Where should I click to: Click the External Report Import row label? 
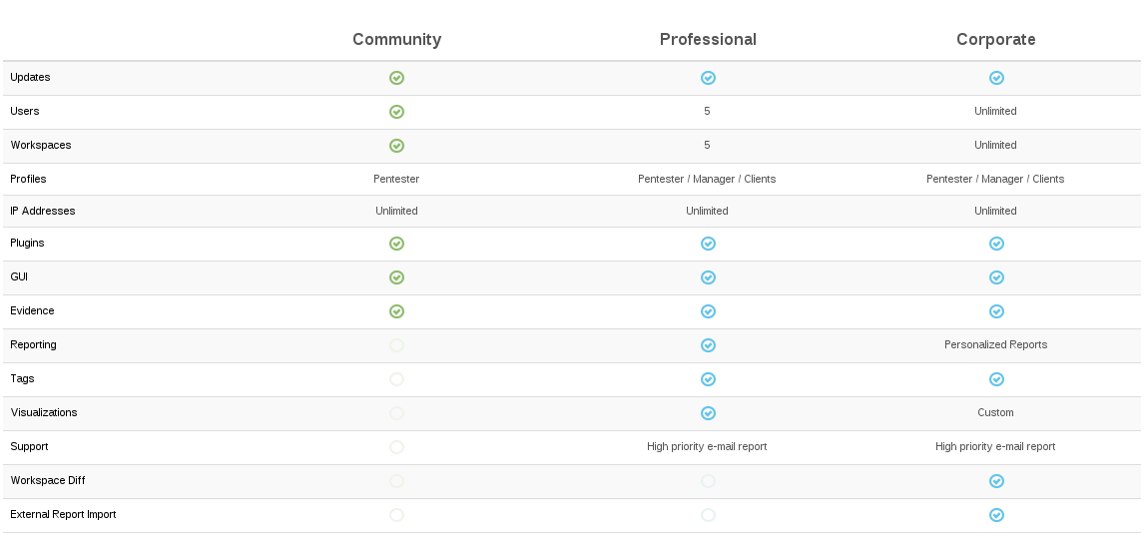pos(63,514)
